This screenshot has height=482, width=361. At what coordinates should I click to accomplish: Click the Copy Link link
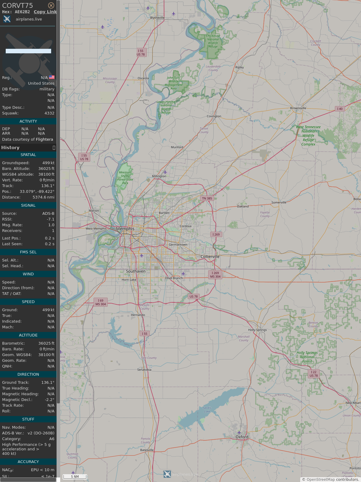[x=45, y=12]
